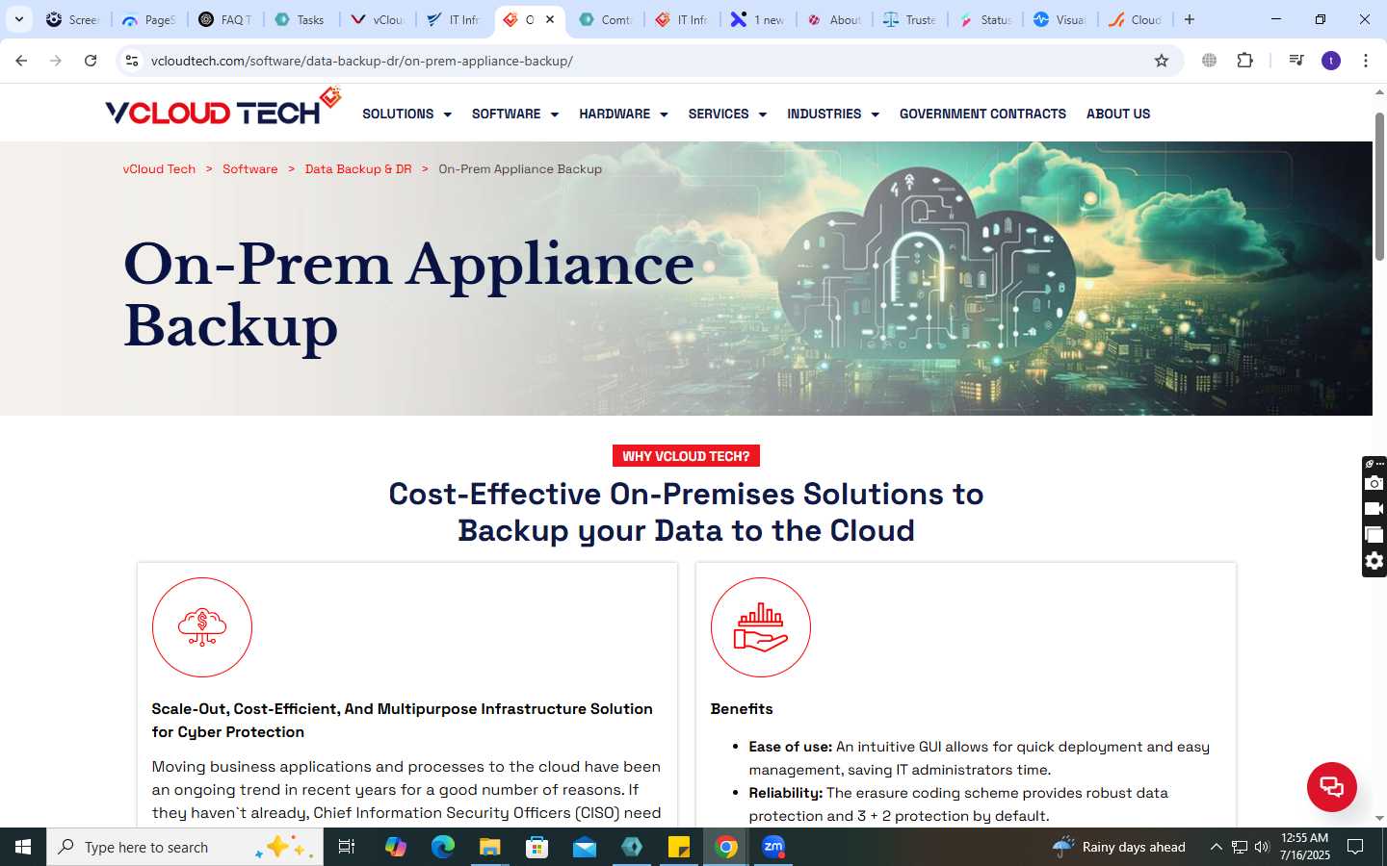This screenshot has height=866, width=1387.
Task: Open the Chrome three-dot menu
Action: 1366,61
